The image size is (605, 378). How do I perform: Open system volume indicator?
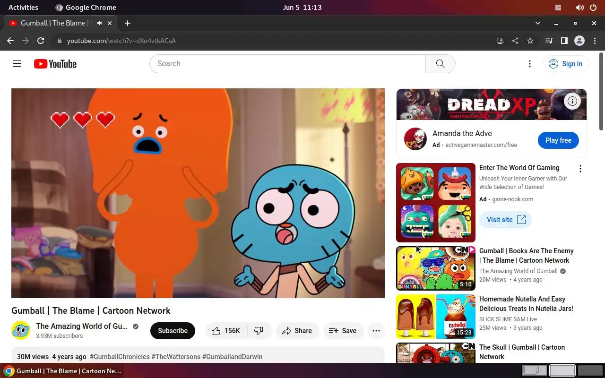pyautogui.click(x=579, y=7)
